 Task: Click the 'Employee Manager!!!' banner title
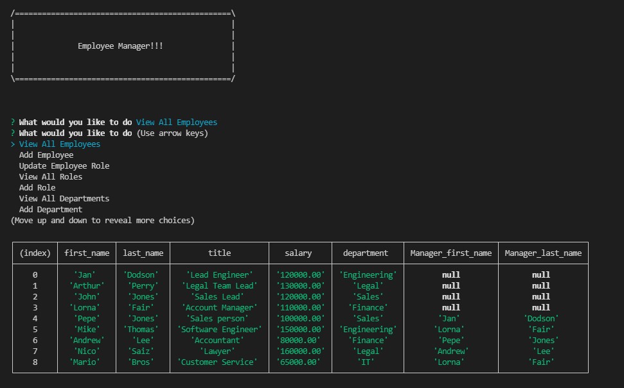pos(120,46)
